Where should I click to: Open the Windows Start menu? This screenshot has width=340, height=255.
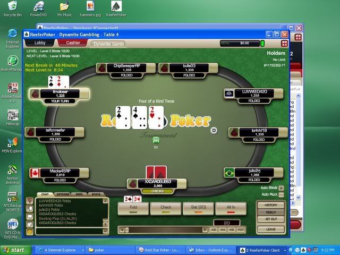(15, 250)
